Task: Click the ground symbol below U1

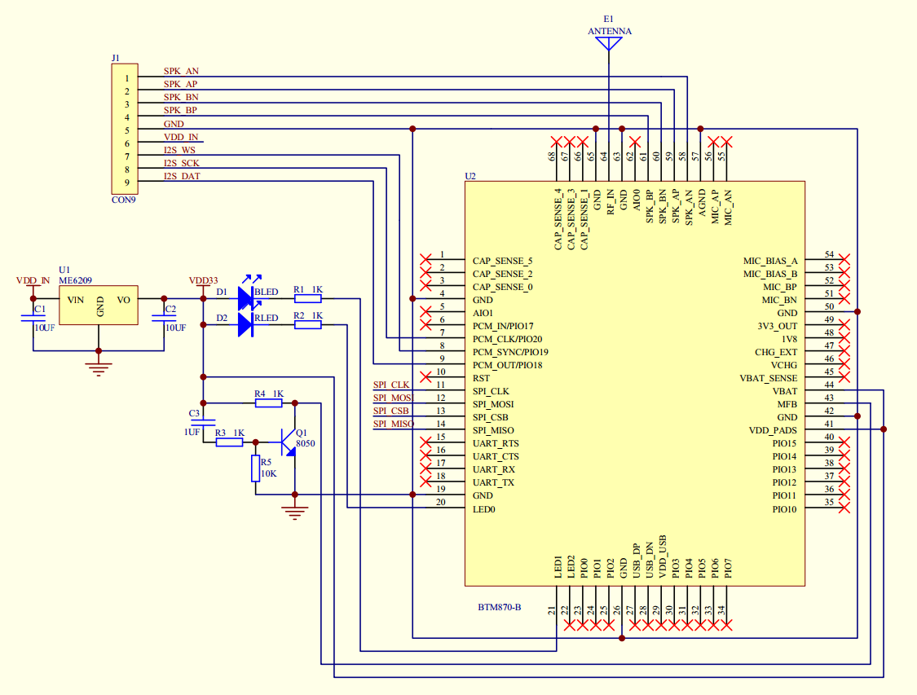Action: (x=99, y=369)
